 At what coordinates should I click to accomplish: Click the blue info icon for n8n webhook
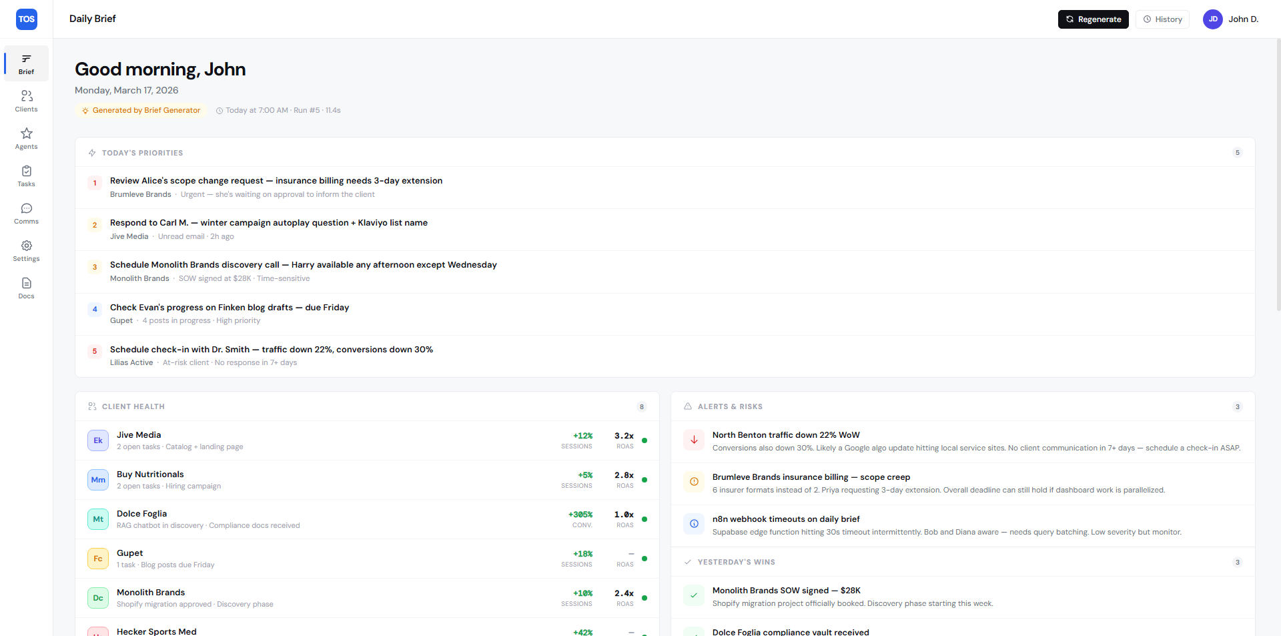694,524
